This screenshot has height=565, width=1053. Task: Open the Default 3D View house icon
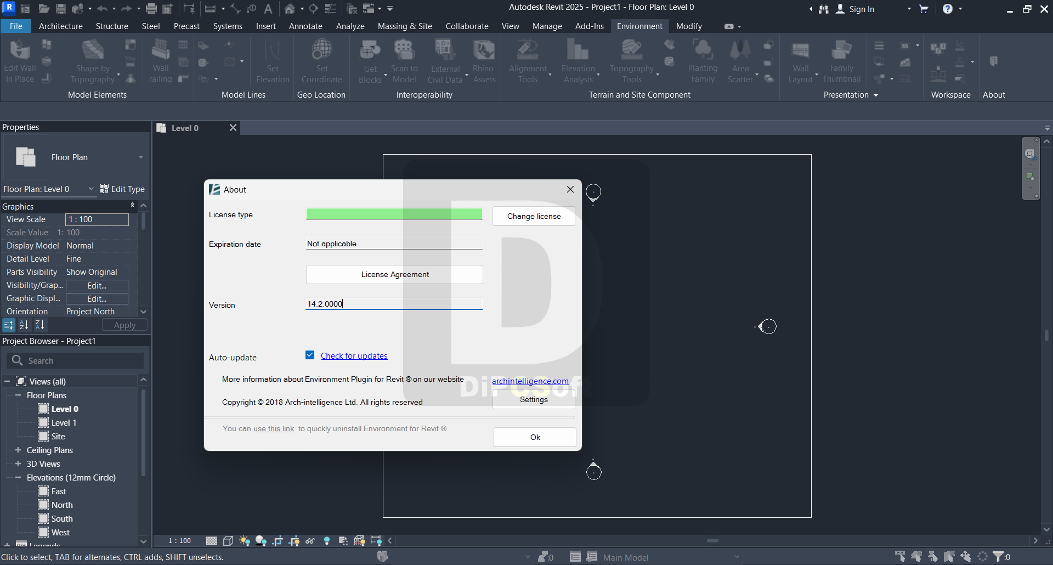(x=290, y=9)
